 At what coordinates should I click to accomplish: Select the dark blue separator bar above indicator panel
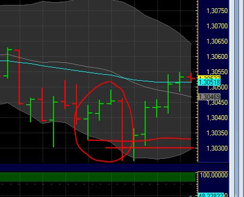click(x=114, y=168)
